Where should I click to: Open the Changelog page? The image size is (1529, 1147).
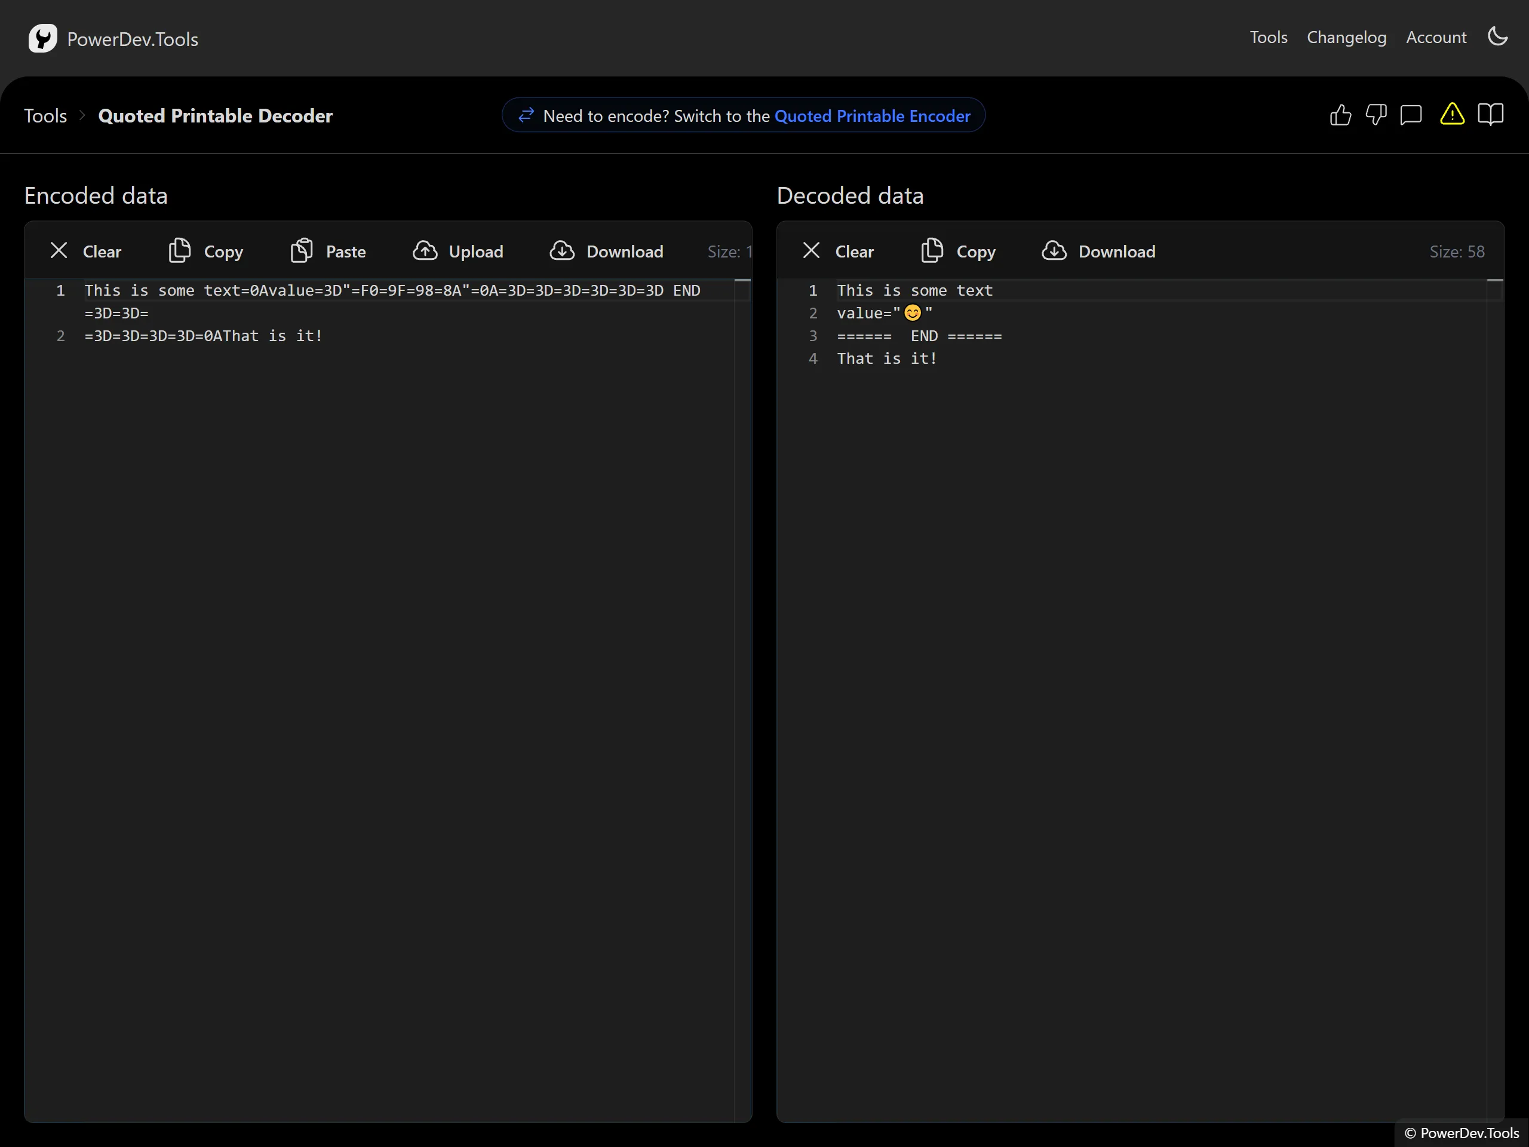click(1346, 37)
